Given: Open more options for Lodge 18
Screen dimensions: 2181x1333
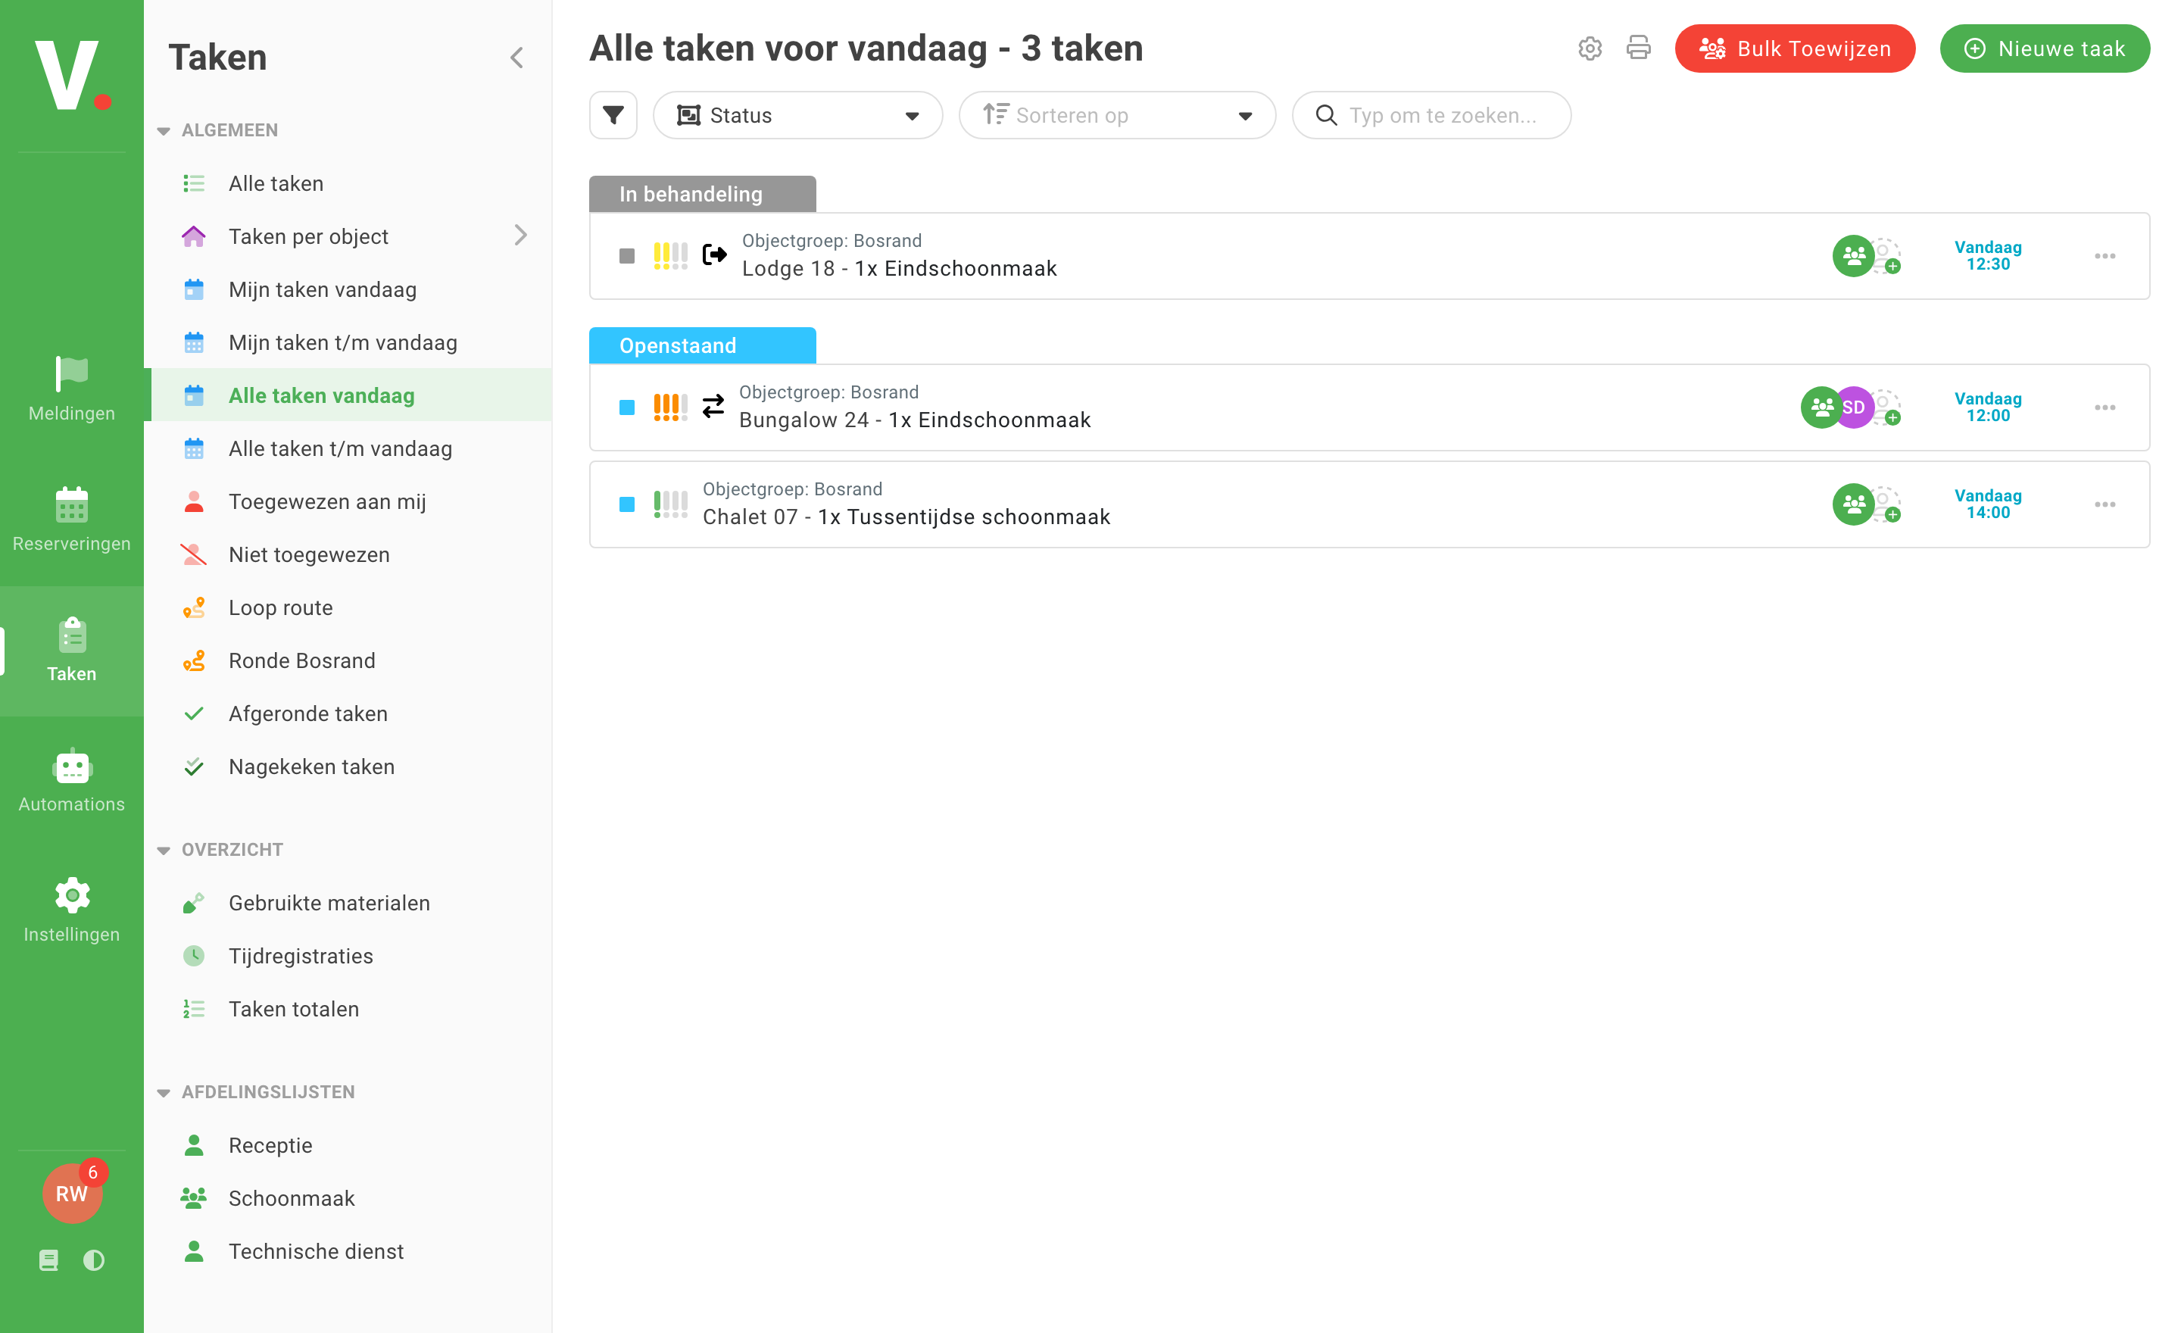Looking at the screenshot, I should 2105,256.
